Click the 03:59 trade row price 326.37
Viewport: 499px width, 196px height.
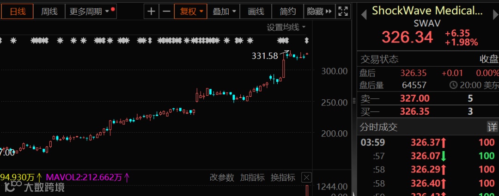[426, 142]
